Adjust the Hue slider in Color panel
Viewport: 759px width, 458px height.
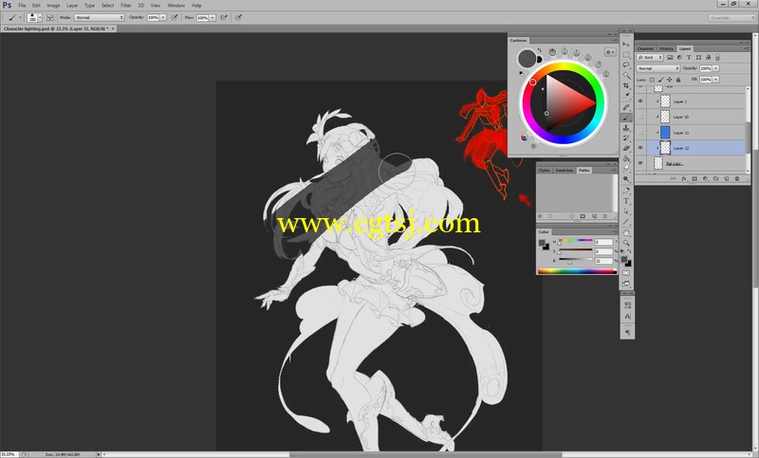pyautogui.click(x=576, y=242)
